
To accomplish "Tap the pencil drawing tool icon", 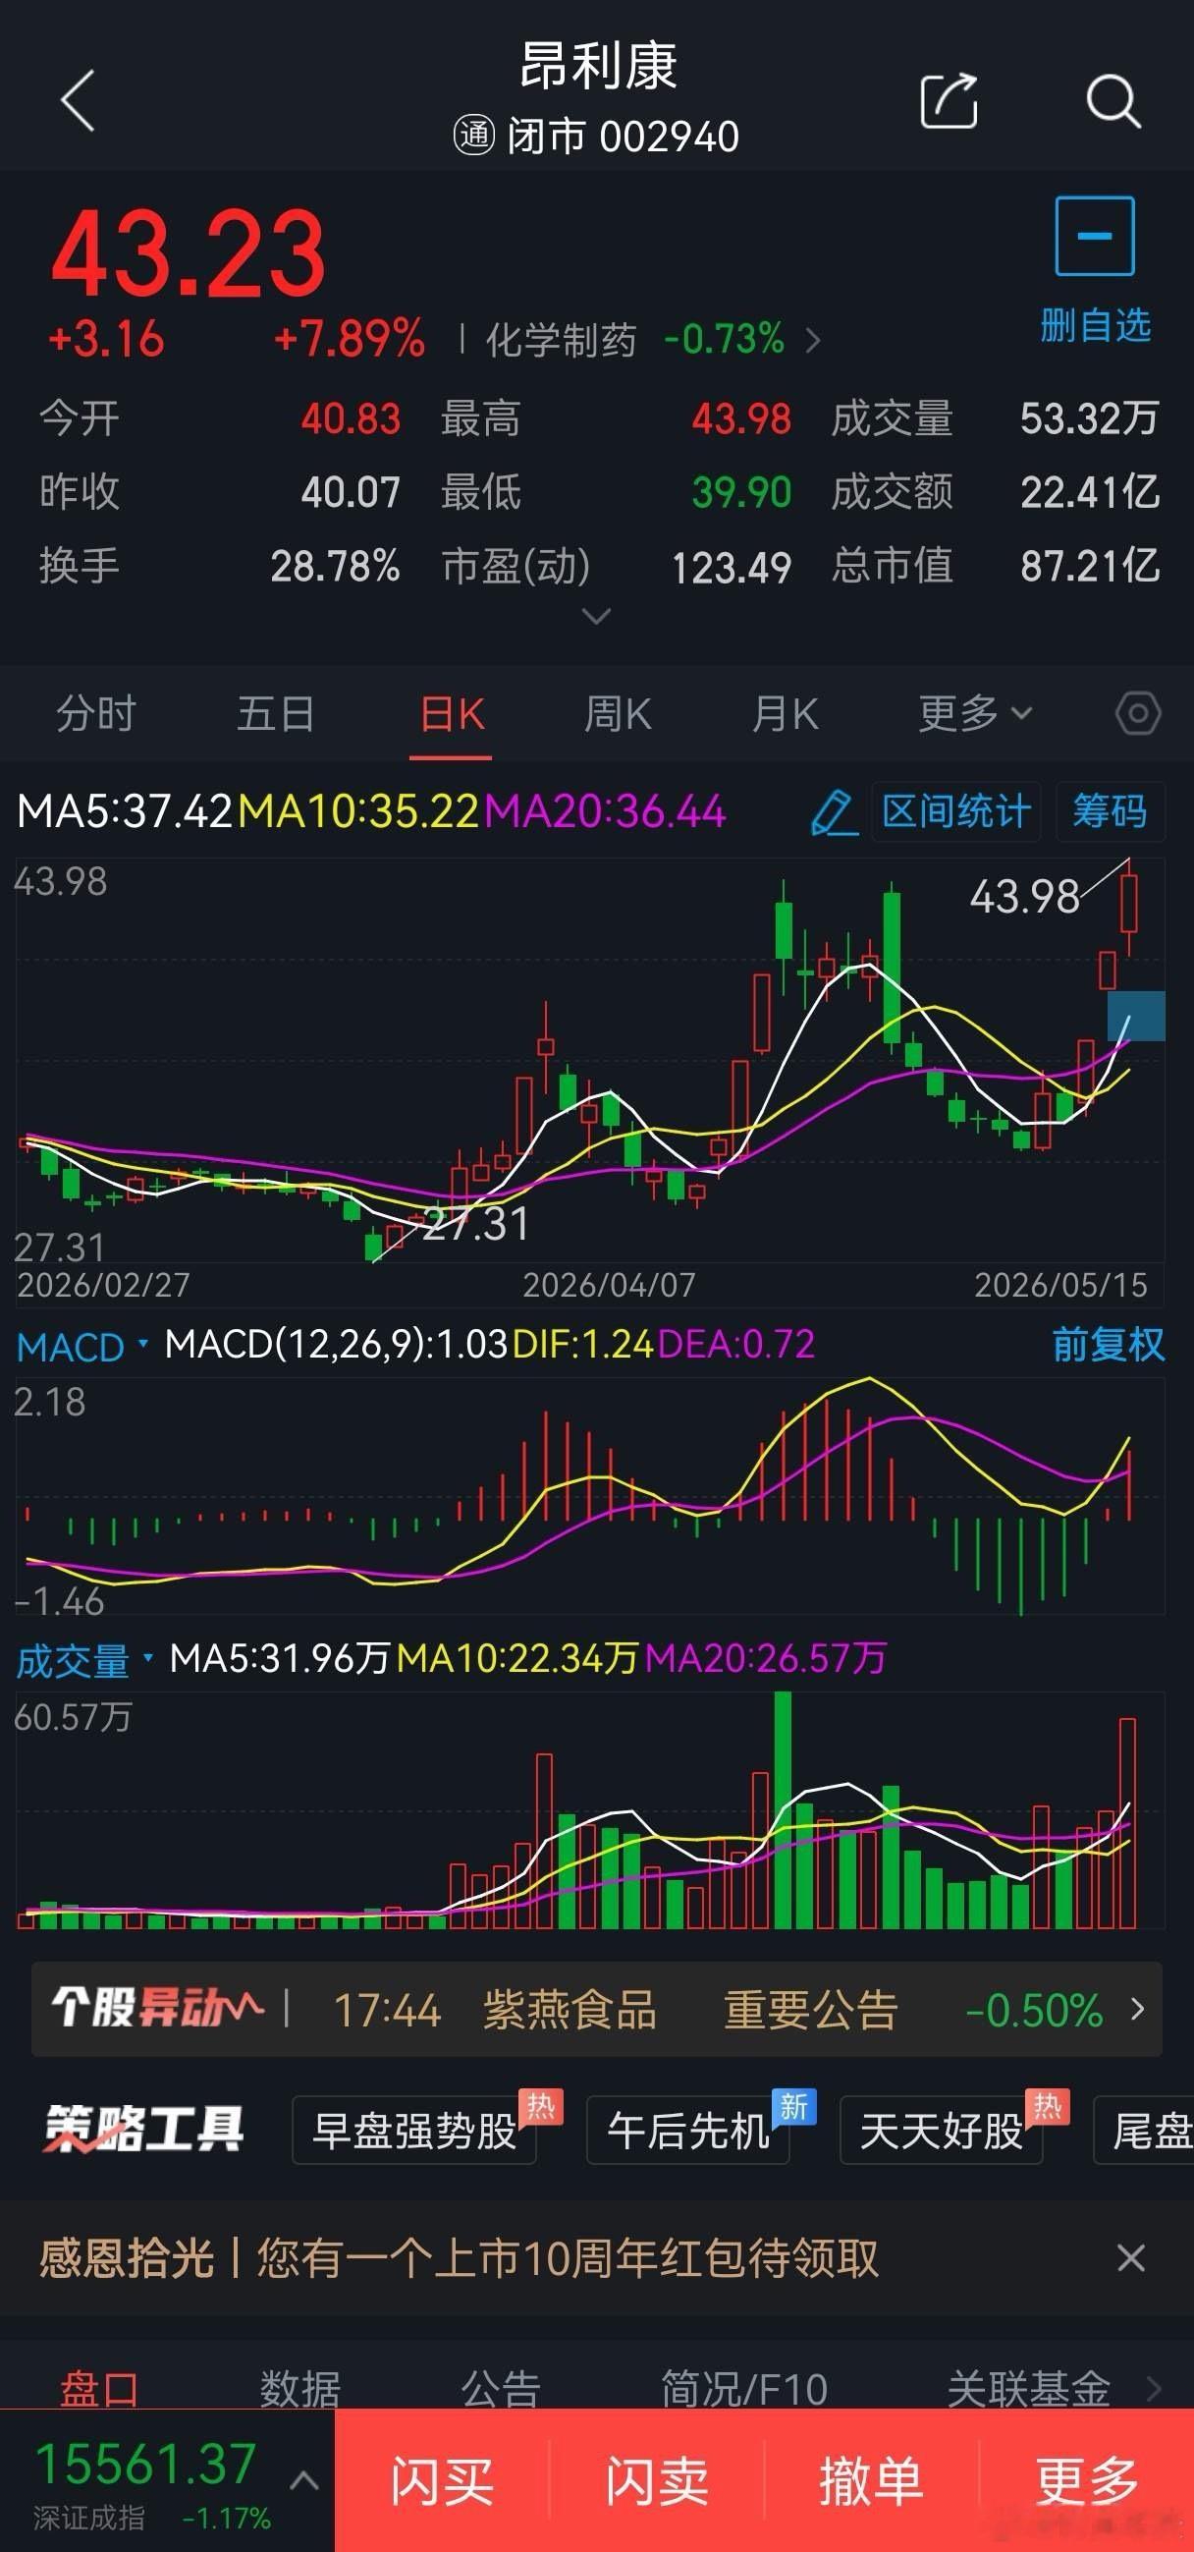I will (x=834, y=812).
